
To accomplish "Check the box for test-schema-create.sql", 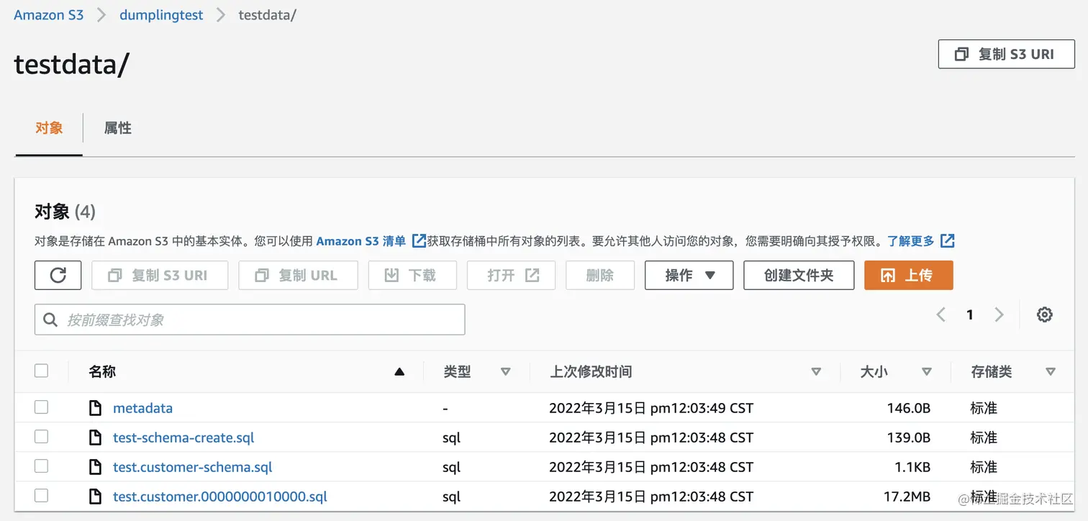I will [x=41, y=437].
